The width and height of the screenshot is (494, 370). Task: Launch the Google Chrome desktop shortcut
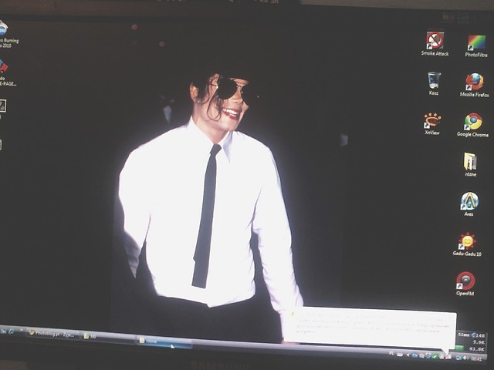[472, 125]
